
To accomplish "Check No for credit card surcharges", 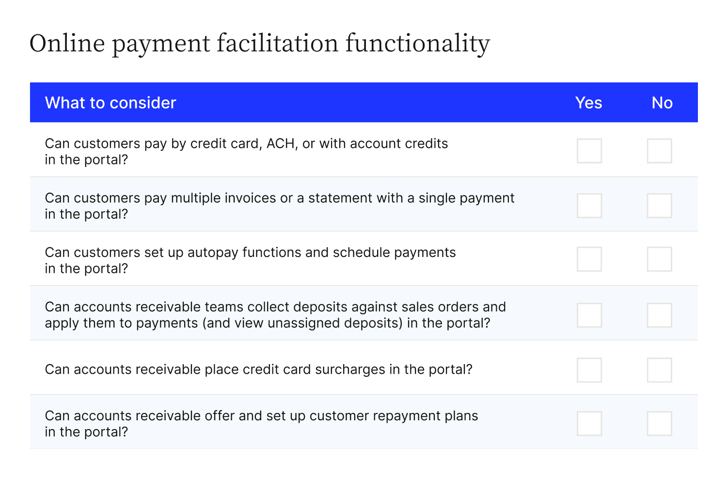I will point(659,370).
